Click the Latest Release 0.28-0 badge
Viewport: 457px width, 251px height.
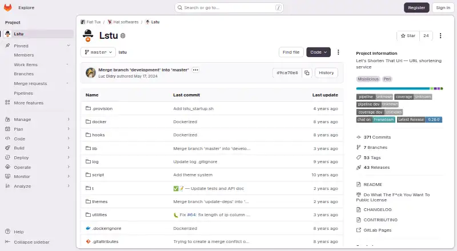pyautogui.click(x=419, y=119)
